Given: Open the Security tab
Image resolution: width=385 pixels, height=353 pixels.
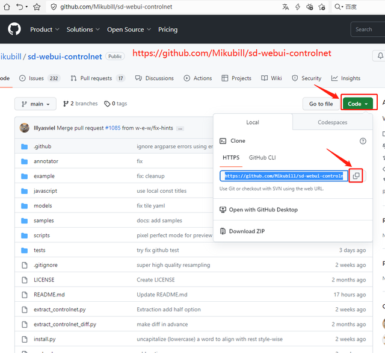Looking at the screenshot, I should pos(306,78).
